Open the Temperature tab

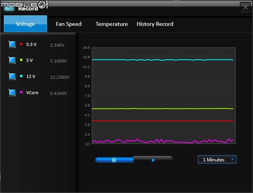112,24
